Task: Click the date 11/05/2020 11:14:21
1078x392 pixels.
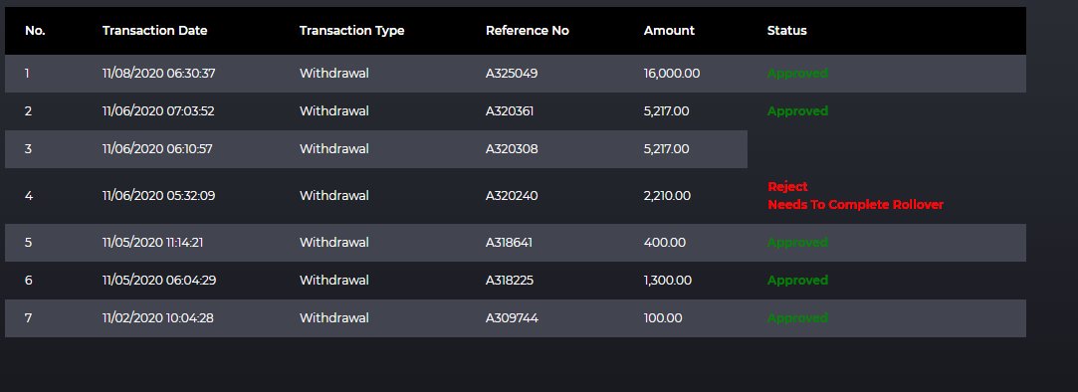Action: (152, 243)
